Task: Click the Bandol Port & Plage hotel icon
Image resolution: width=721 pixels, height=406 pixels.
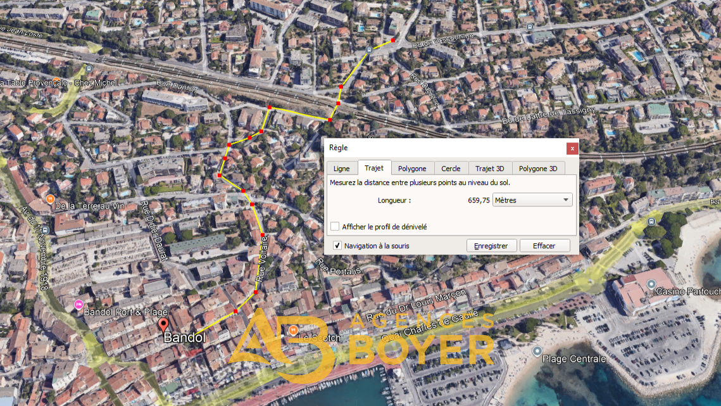Action: pos(78,305)
